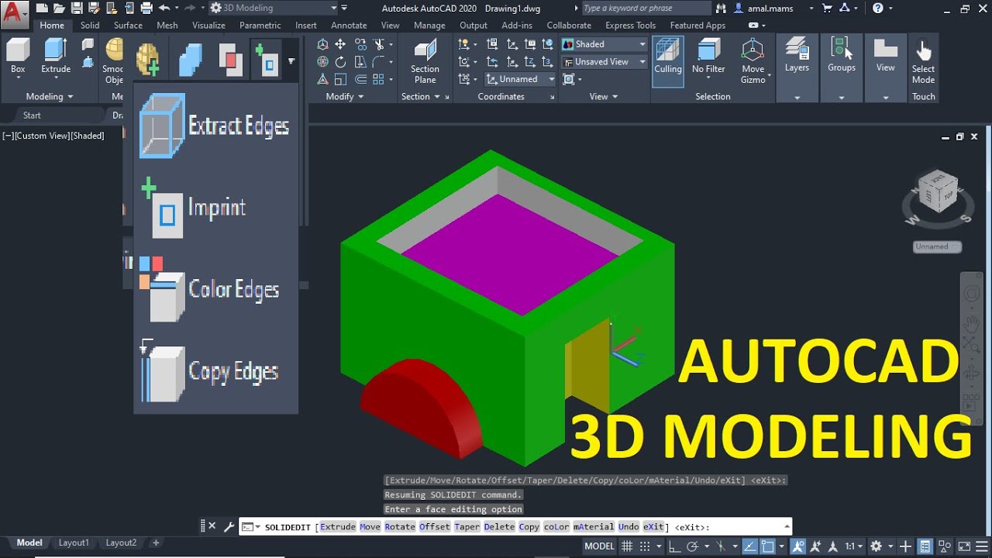Click eXit option in command line
The image size is (992, 558).
(x=653, y=527)
